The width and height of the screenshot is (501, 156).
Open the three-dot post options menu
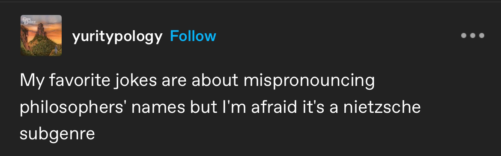473,35
